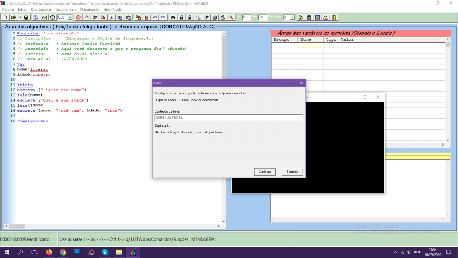The height and width of the screenshot is (258, 458).
Task: Expand the arrow beside the Open folder icon
Action: coord(20,17)
